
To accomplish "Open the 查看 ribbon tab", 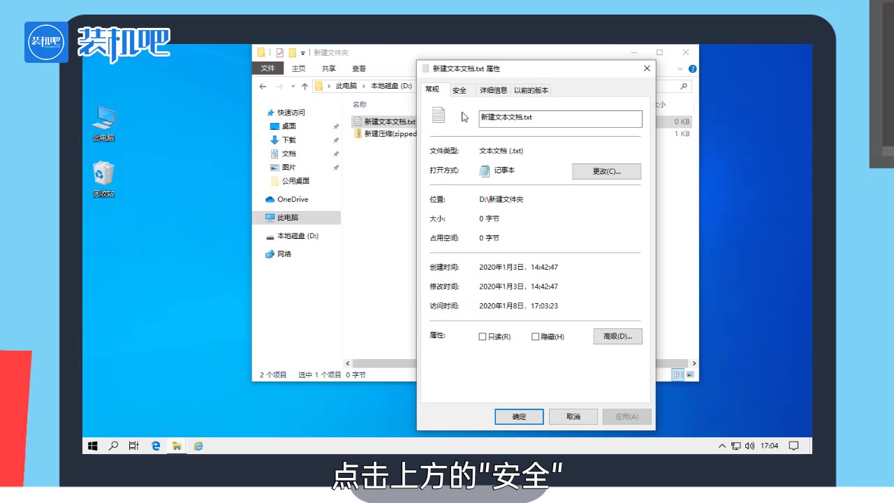I will (359, 68).
